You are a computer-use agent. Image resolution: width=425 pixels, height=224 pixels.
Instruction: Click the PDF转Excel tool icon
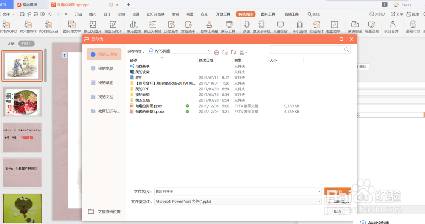[x=48, y=25]
